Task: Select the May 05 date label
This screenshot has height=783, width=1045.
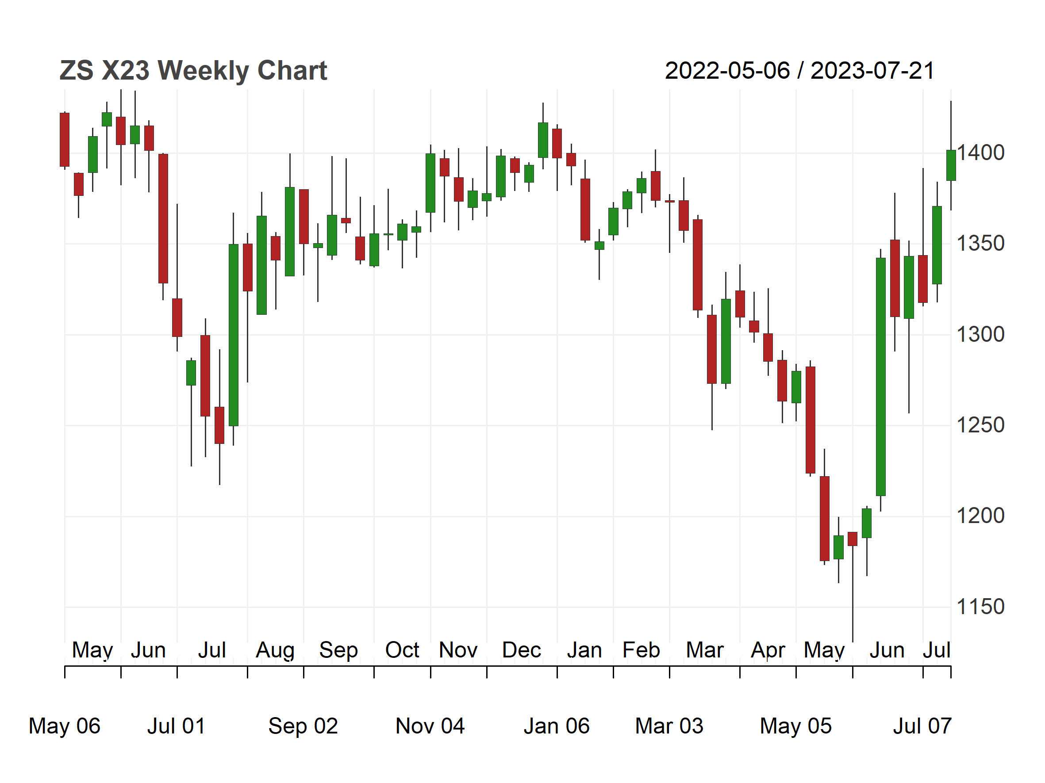Action: [795, 726]
